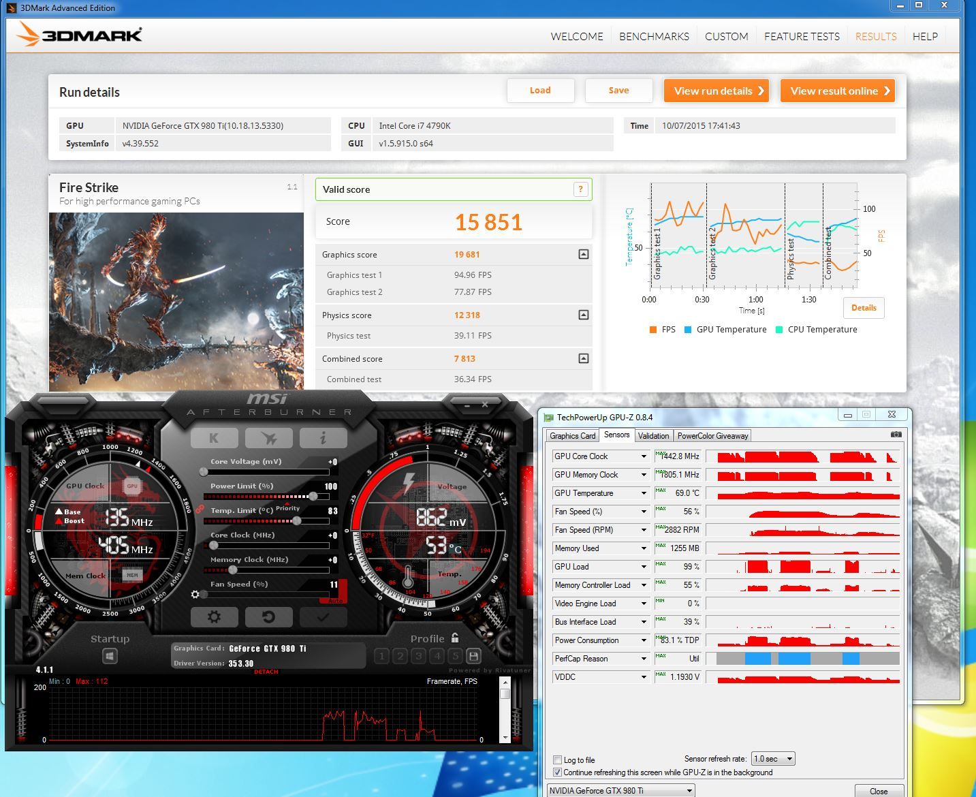Open the PerfCap Reason sensor dropdown
The image size is (976, 797).
pyautogui.click(x=643, y=659)
